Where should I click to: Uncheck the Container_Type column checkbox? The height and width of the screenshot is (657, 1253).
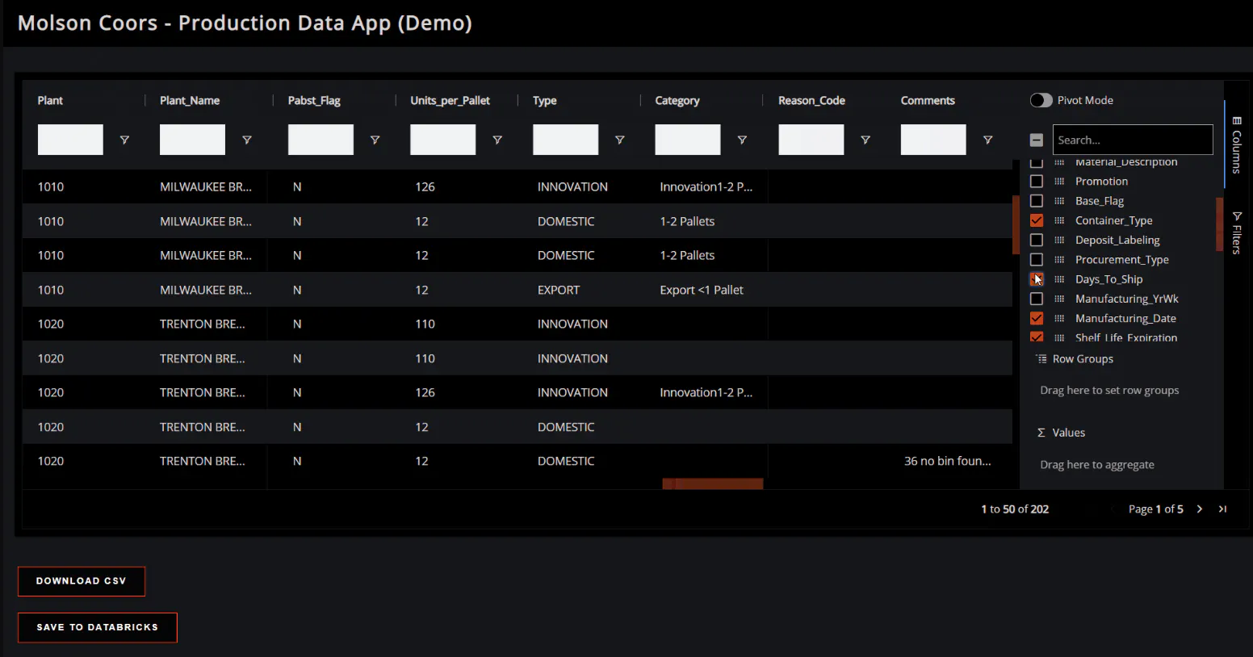point(1037,220)
